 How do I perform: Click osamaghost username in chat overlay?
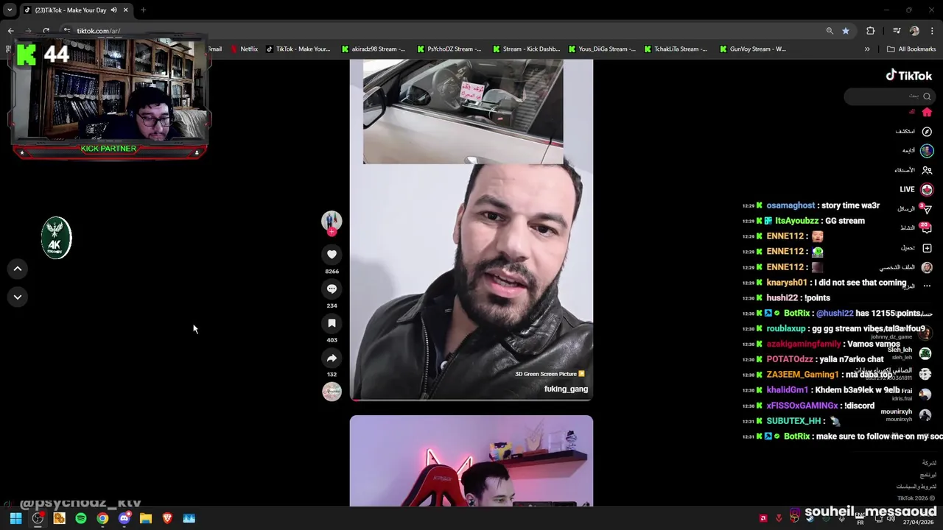(x=790, y=205)
